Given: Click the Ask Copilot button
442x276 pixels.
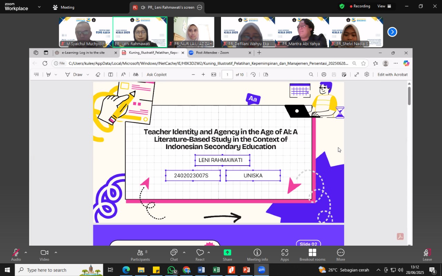Looking at the screenshot, I should tap(156, 75).
